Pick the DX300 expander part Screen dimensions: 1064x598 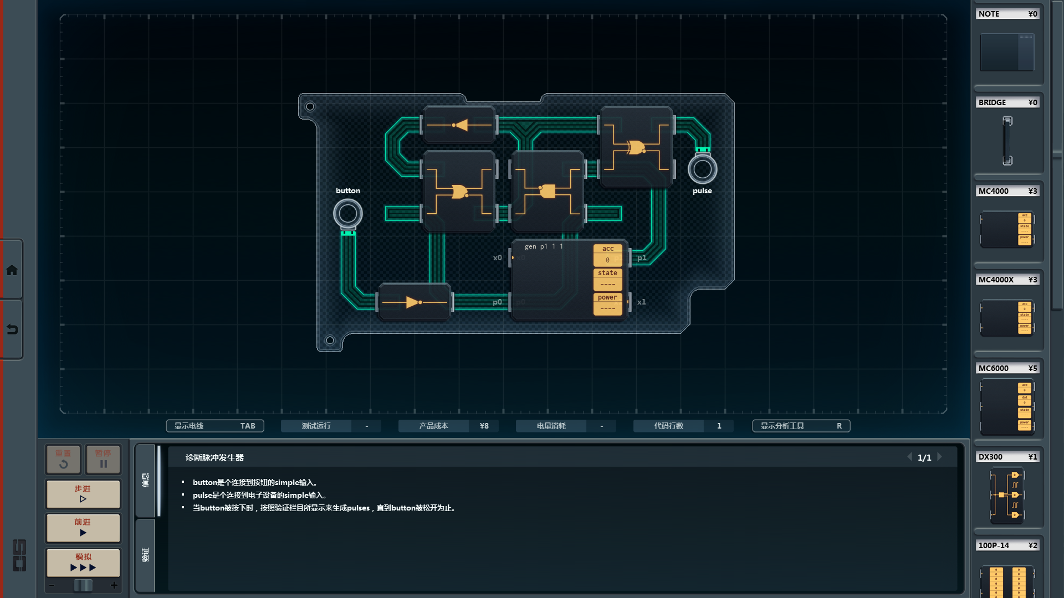click(1007, 495)
